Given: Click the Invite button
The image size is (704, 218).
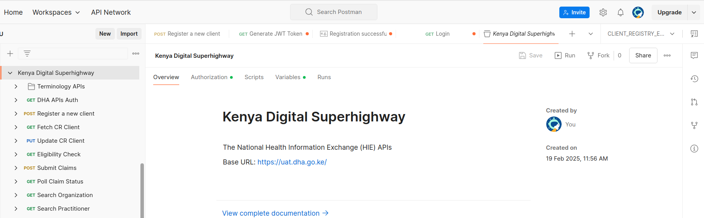Looking at the screenshot, I should tap(574, 12).
